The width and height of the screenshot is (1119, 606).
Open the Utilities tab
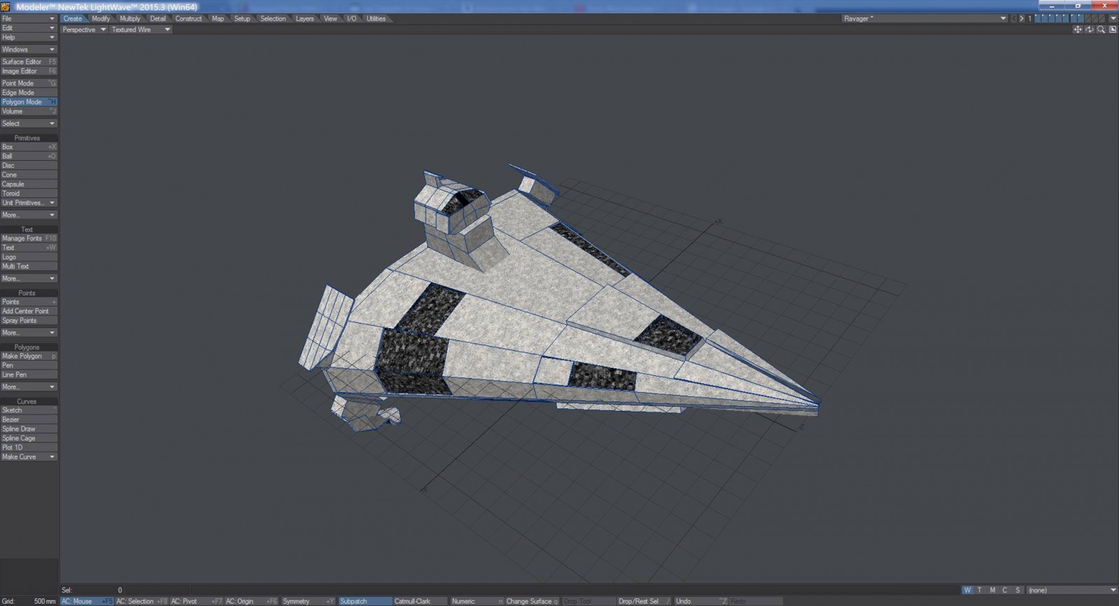tap(376, 19)
